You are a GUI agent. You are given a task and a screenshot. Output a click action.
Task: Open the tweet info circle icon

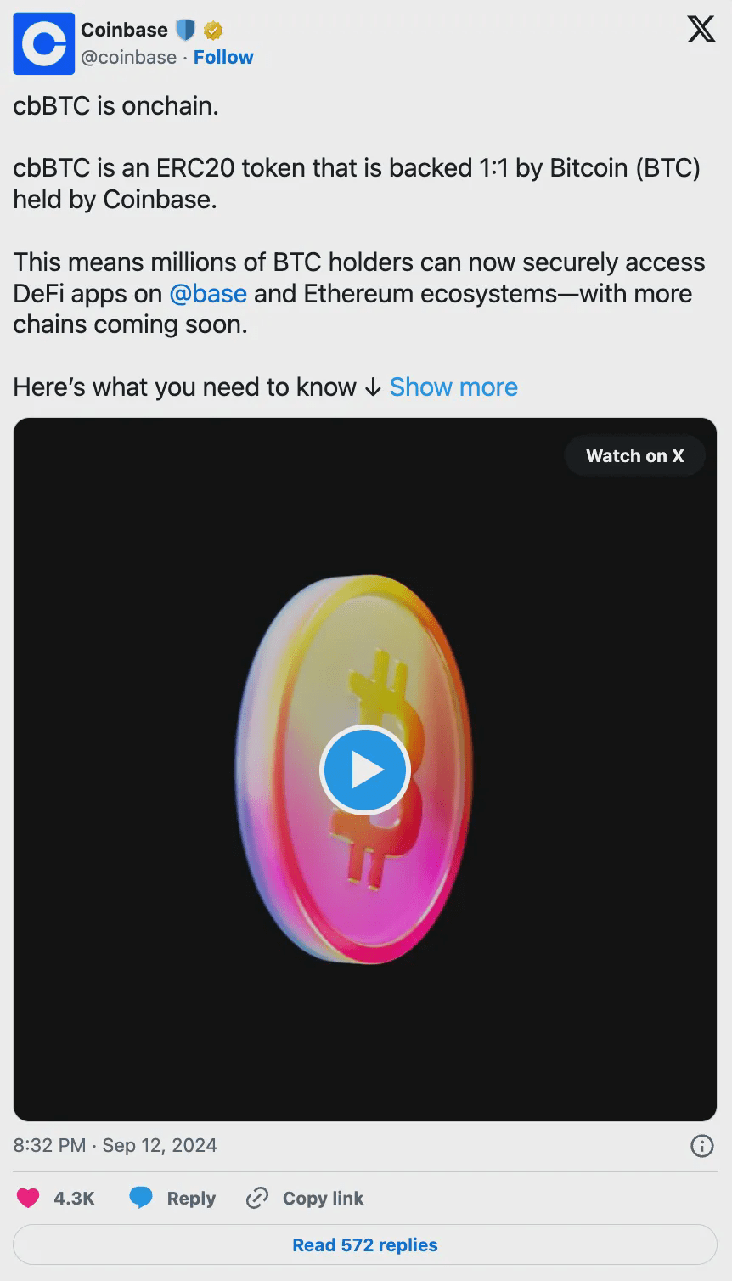[x=701, y=1146]
